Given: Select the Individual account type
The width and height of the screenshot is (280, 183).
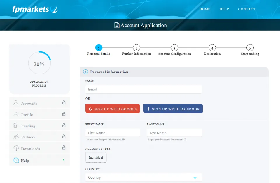Looking at the screenshot, I should tap(96, 157).
